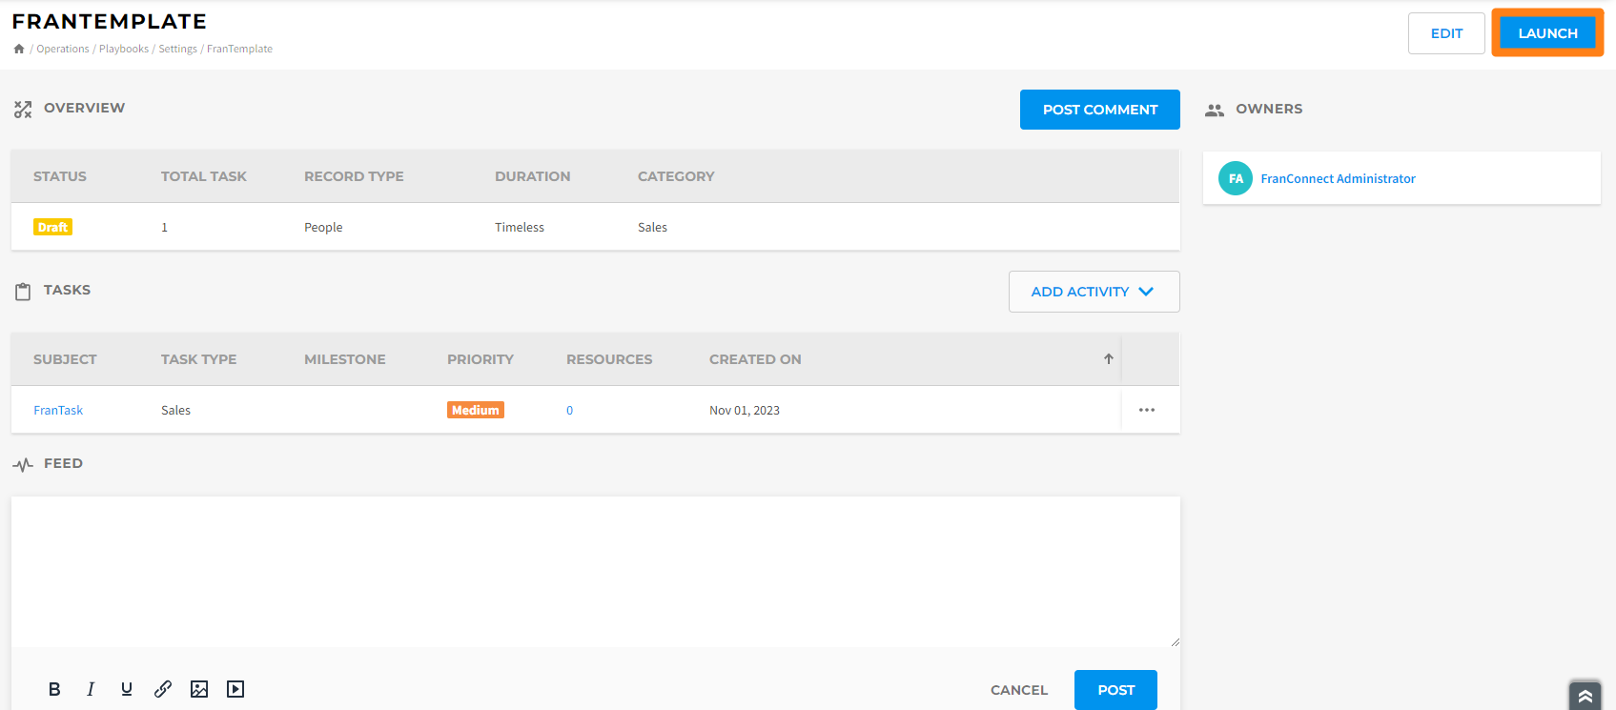Cancel the feed comment
This screenshot has width=1616, height=710.
(1019, 690)
